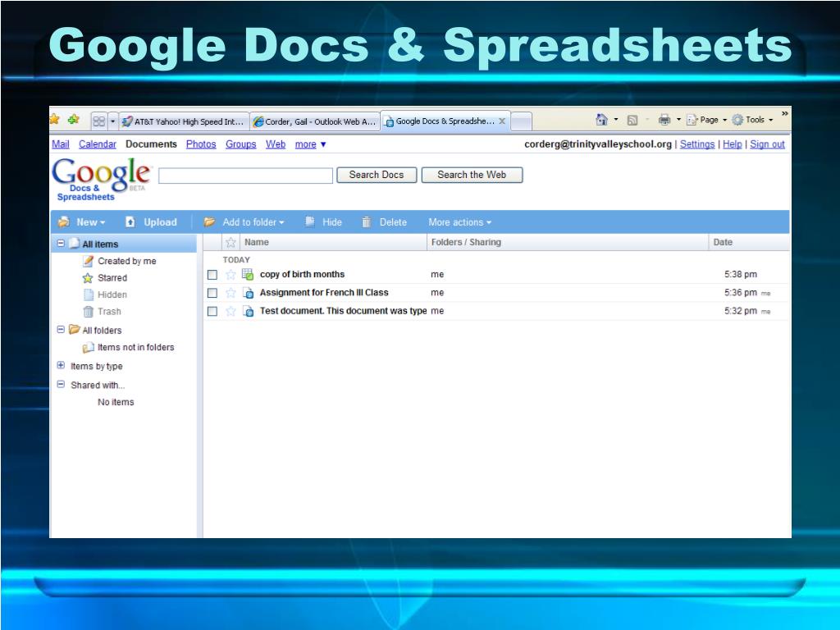Open the Tools menu in browser toolbar

(753, 120)
